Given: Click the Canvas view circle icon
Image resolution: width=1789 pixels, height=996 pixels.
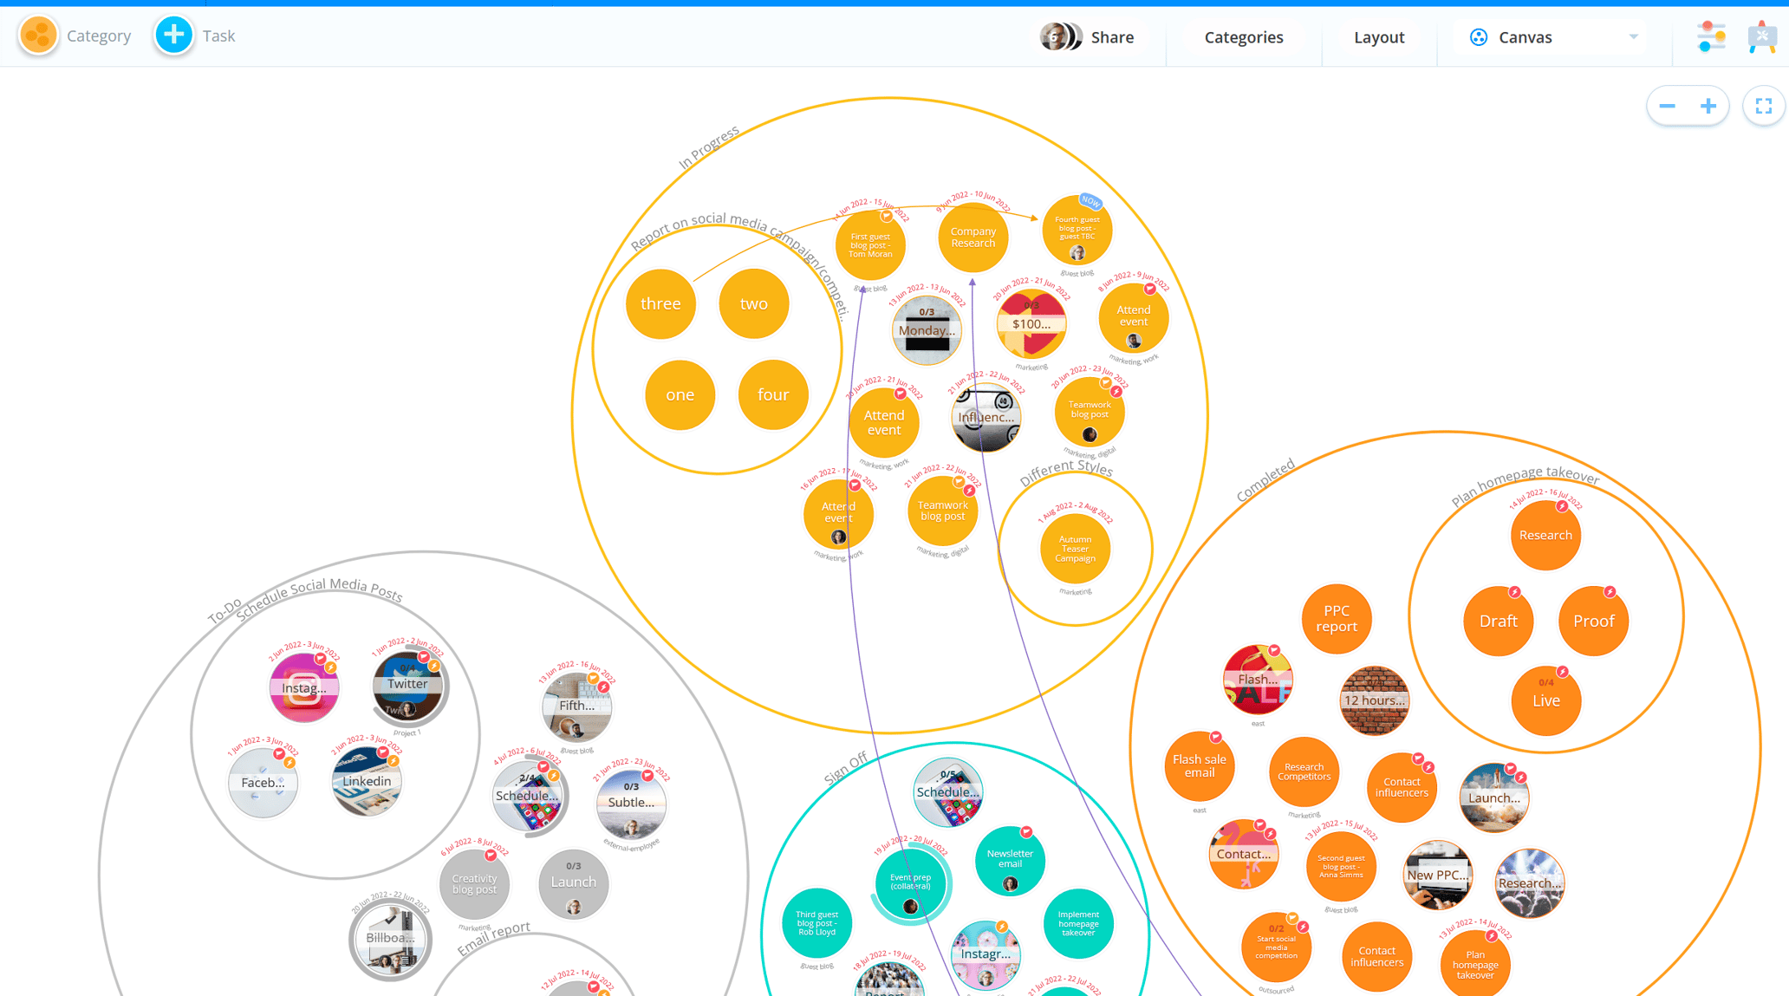Looking at the screenshot, I should [1479, 37].
